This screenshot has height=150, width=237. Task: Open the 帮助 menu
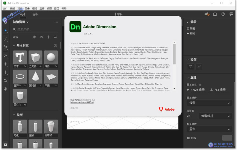(x=64, y=8)
